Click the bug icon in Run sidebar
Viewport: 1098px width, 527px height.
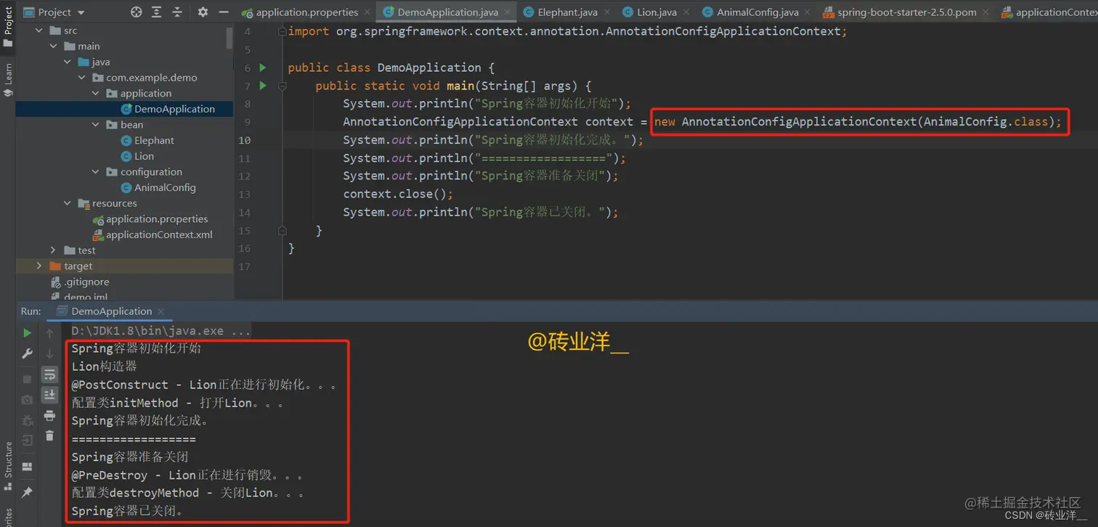point(27,420)
